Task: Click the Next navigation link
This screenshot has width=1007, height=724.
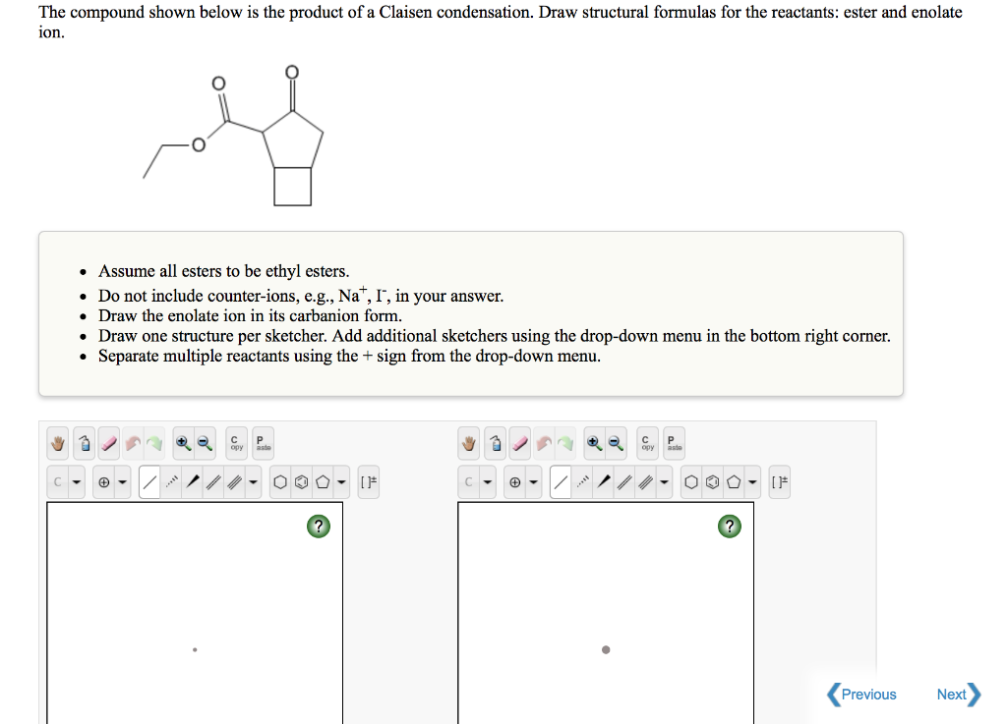Action: point(952,694)
